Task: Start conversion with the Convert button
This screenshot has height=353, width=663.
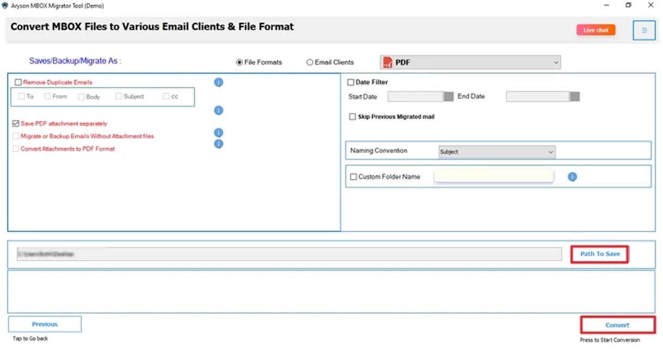Action: 617,325
